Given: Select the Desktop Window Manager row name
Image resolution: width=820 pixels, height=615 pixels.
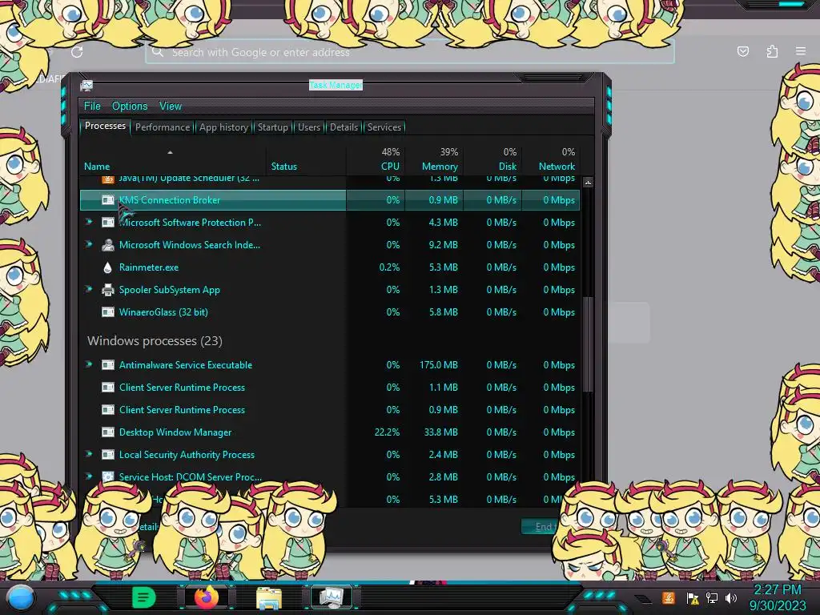Looking at the screenshot, I should coord(175,432).
